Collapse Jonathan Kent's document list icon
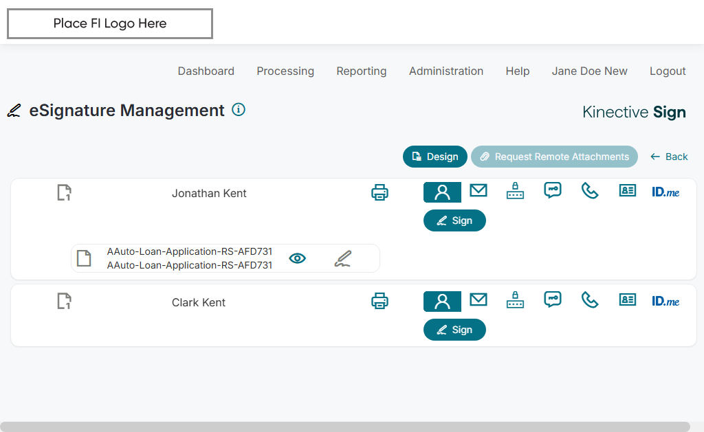This screenshot has height=432, width=704. click(65, 193)
